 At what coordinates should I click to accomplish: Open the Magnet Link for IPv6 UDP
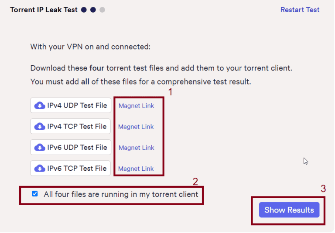point(136,148)
